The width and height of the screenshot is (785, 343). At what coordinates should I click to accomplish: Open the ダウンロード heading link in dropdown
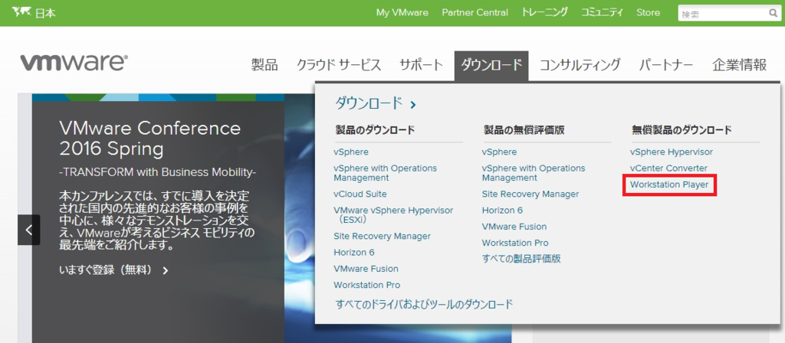tap(369, 103)
